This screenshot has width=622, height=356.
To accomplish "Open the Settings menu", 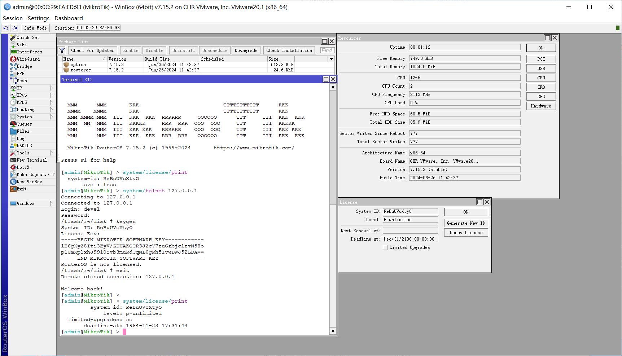I will point(38,18).
